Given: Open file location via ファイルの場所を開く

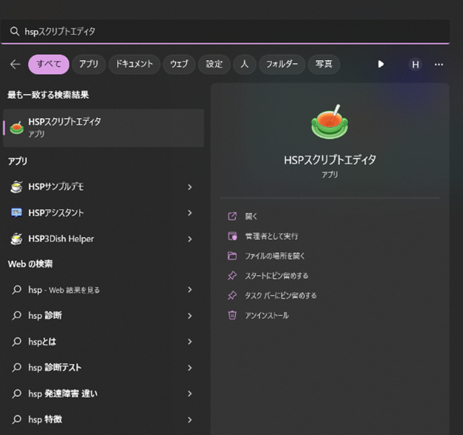Looking at the screenshot, I should (x=275, y=256).
